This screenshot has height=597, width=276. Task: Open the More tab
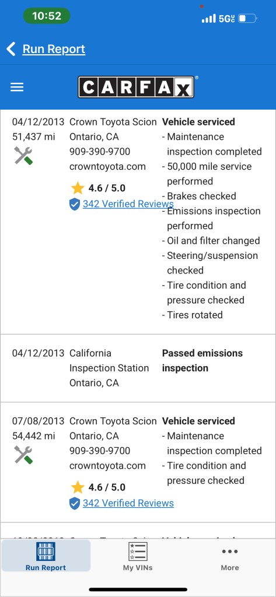230,556
